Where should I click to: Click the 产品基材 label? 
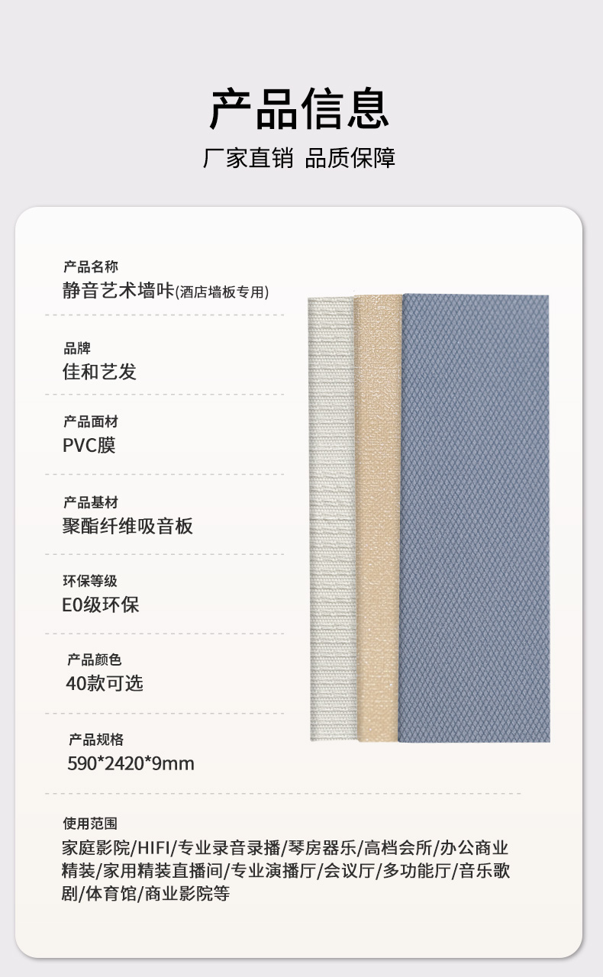click(90, 502)
